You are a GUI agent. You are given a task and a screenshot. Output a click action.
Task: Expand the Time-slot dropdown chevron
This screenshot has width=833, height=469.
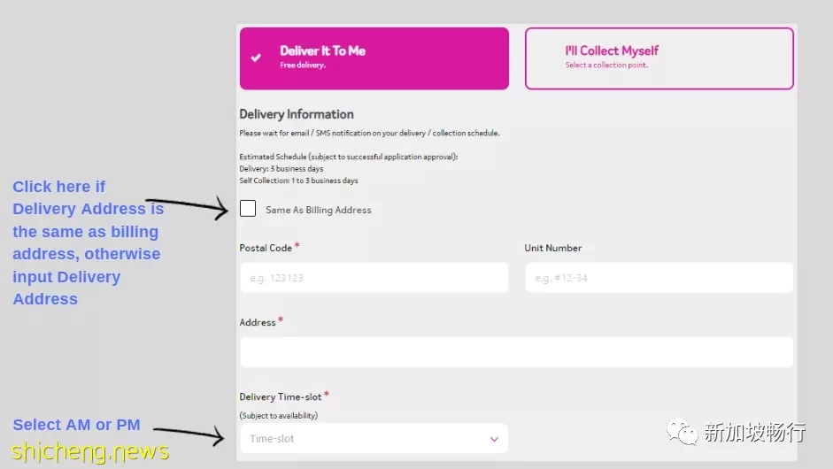click(x=494, y=439)
